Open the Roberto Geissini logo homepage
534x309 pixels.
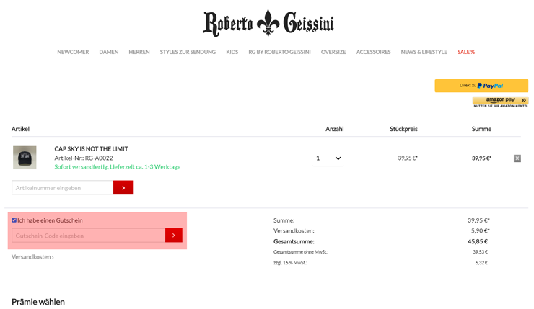(x=268, y=23)
